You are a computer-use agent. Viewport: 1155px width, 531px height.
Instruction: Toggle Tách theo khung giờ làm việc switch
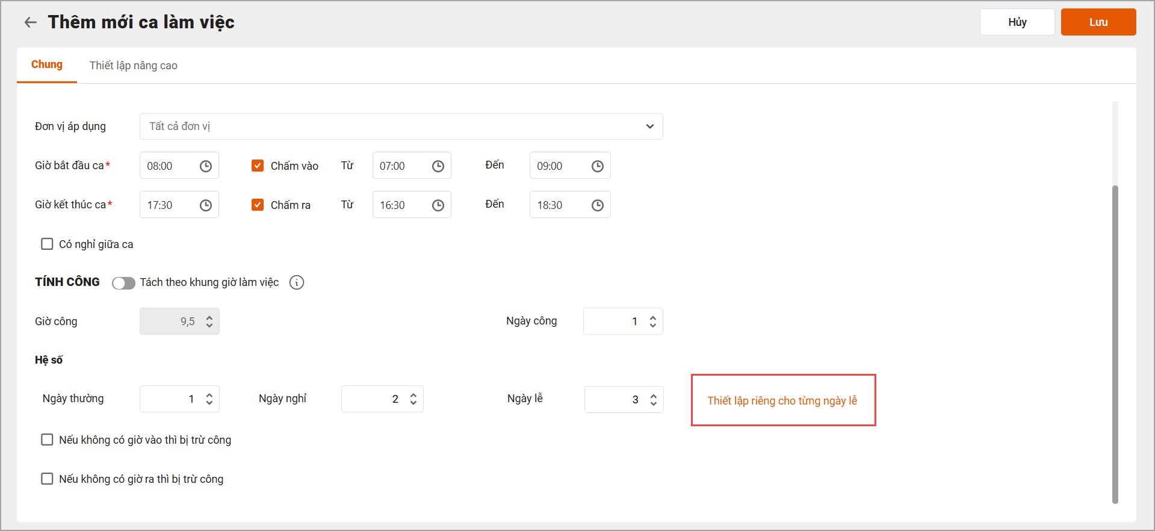click(x=123, y=283)
